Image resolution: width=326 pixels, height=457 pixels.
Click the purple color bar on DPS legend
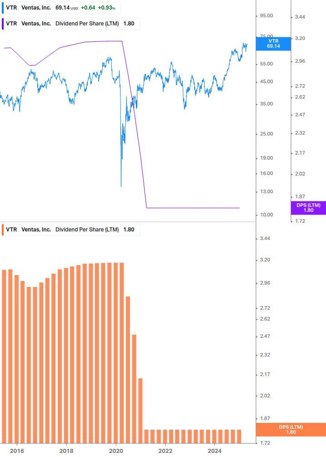[x=3, y=24]
